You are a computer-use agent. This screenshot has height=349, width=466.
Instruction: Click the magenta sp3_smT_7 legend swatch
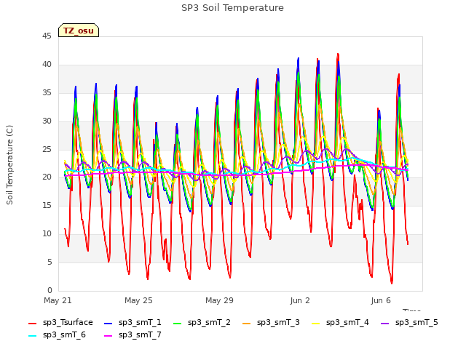pyautogui.click(x=108, y=336)
